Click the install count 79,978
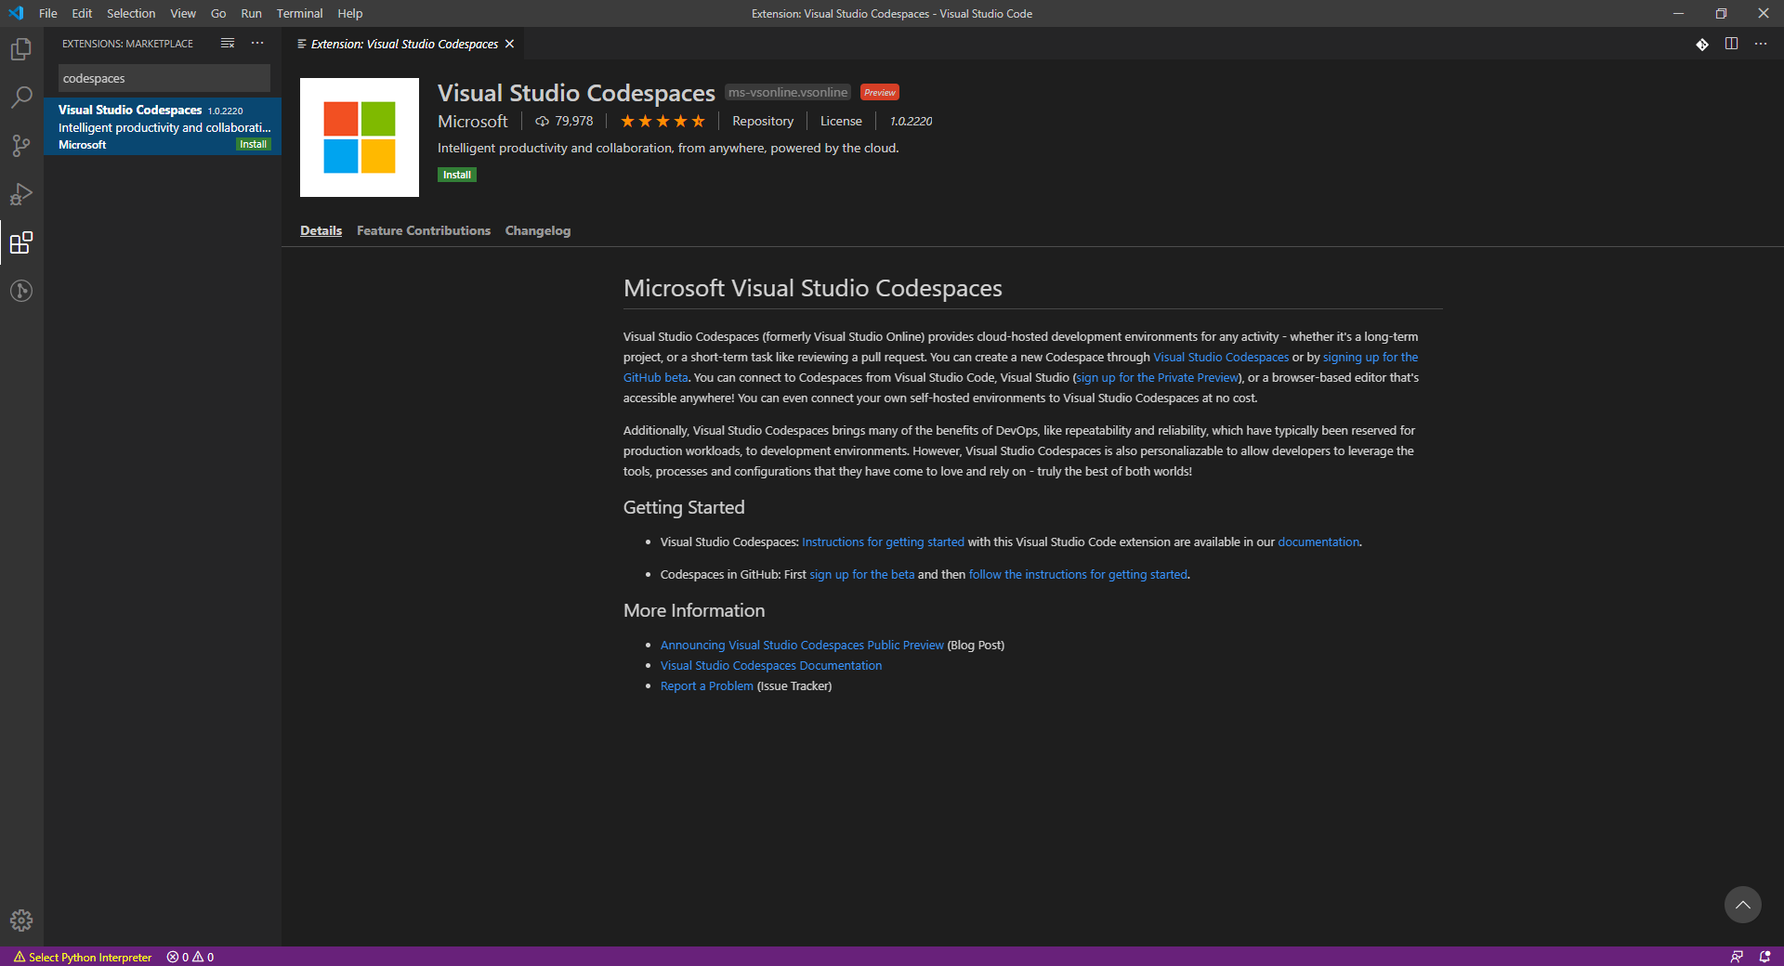This screenshot has height=966, width=1784. click(564, 121)
